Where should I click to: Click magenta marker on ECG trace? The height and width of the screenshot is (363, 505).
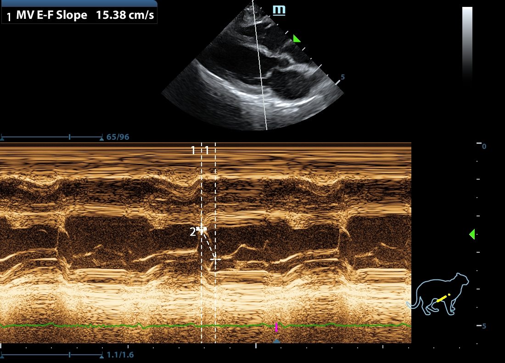(276, 327)
